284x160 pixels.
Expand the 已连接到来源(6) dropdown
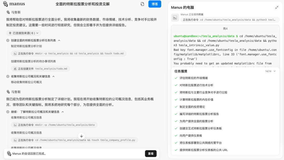pyautogui.click(x=24, y=33)
